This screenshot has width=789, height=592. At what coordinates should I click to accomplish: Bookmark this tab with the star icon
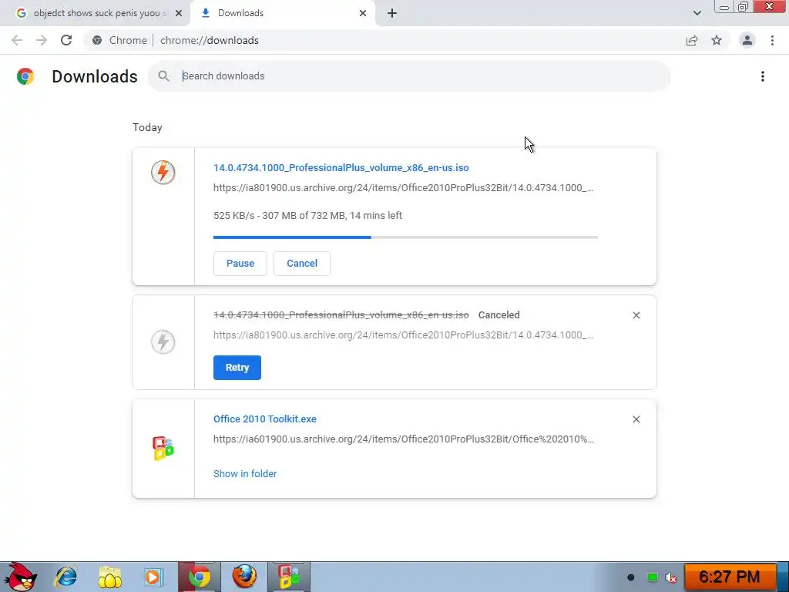(717, 40)
